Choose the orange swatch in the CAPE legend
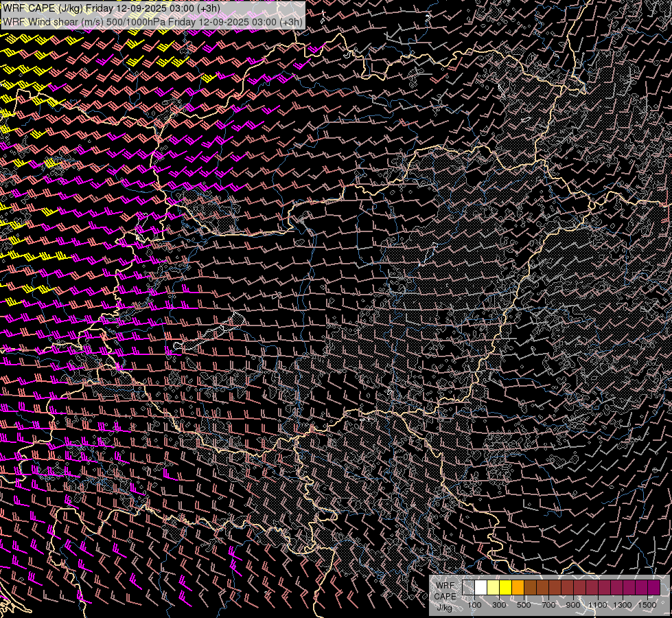672x618 pixels. tap(518, 587)
